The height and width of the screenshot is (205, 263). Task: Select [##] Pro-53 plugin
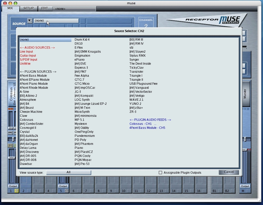82,164
